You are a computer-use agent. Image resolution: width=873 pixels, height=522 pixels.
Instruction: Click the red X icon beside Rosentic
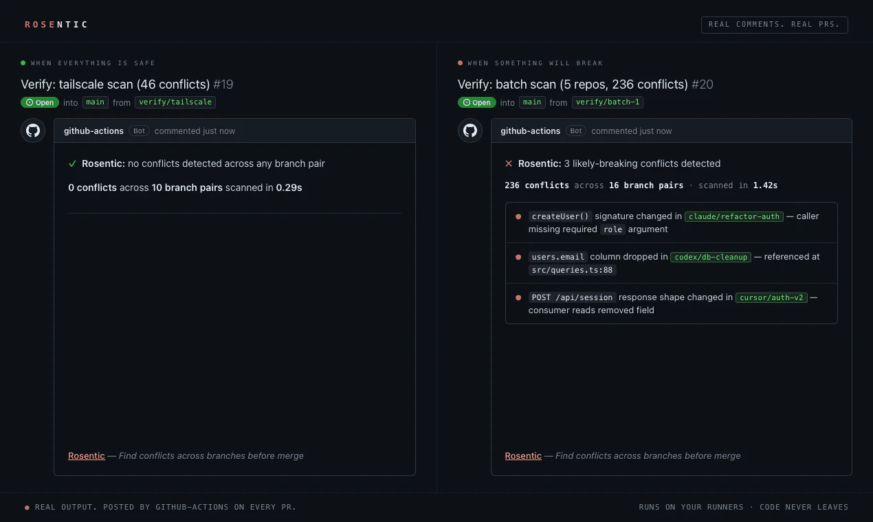point(509,163)
